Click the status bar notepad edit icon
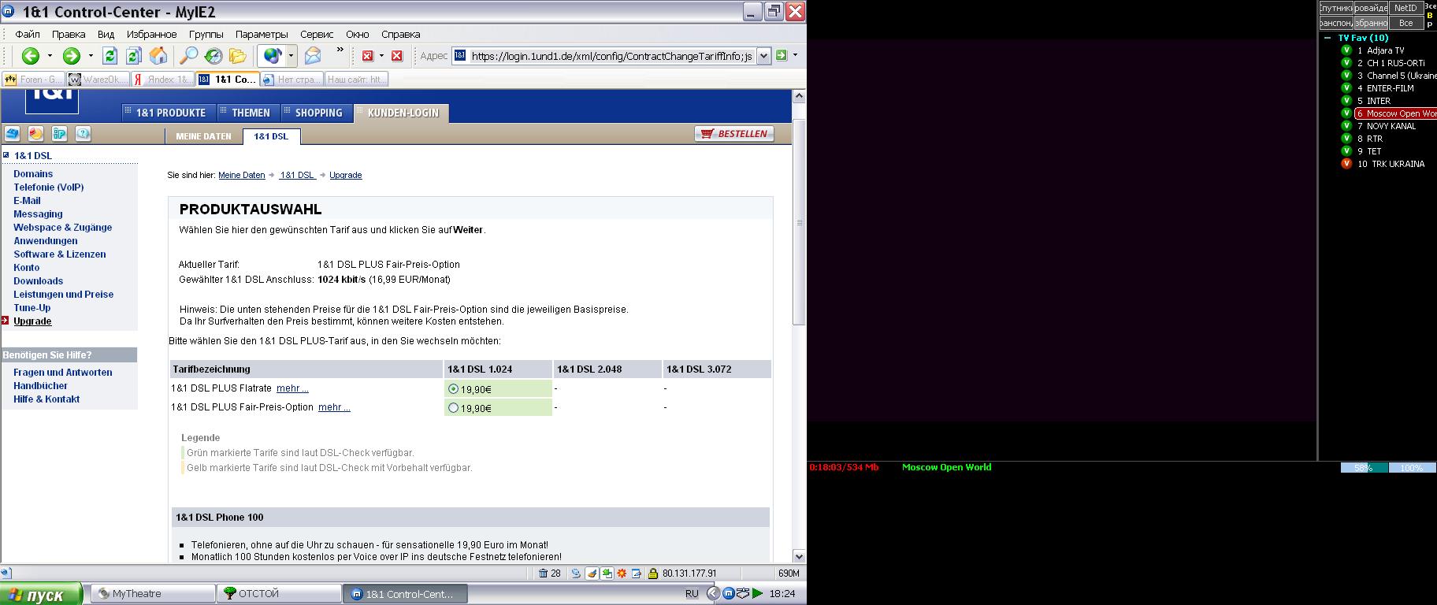1437x605 pixels. click(637, 573)
